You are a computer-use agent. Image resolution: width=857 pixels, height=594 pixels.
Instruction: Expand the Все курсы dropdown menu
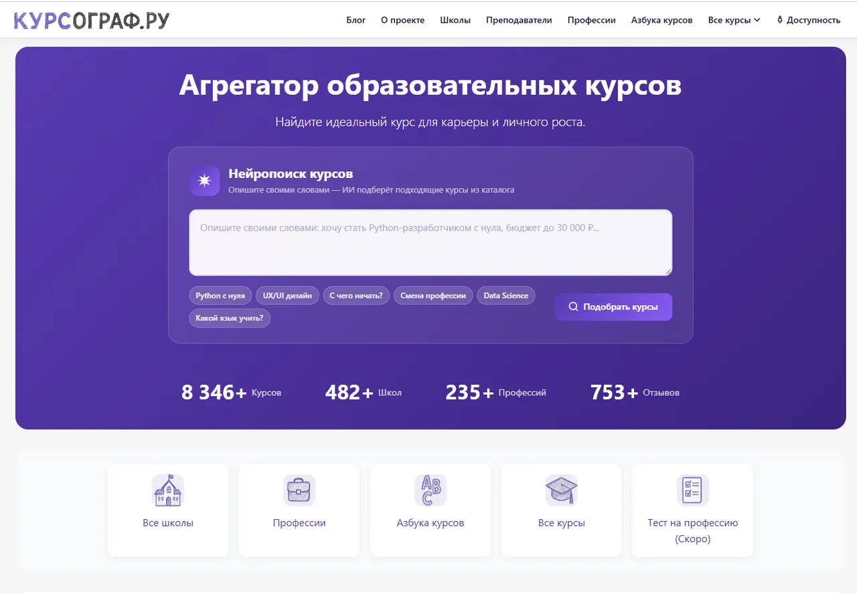pos(734,20)
